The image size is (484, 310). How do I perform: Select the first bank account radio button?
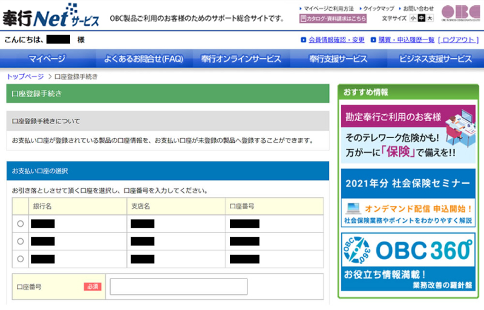[21, 223]
